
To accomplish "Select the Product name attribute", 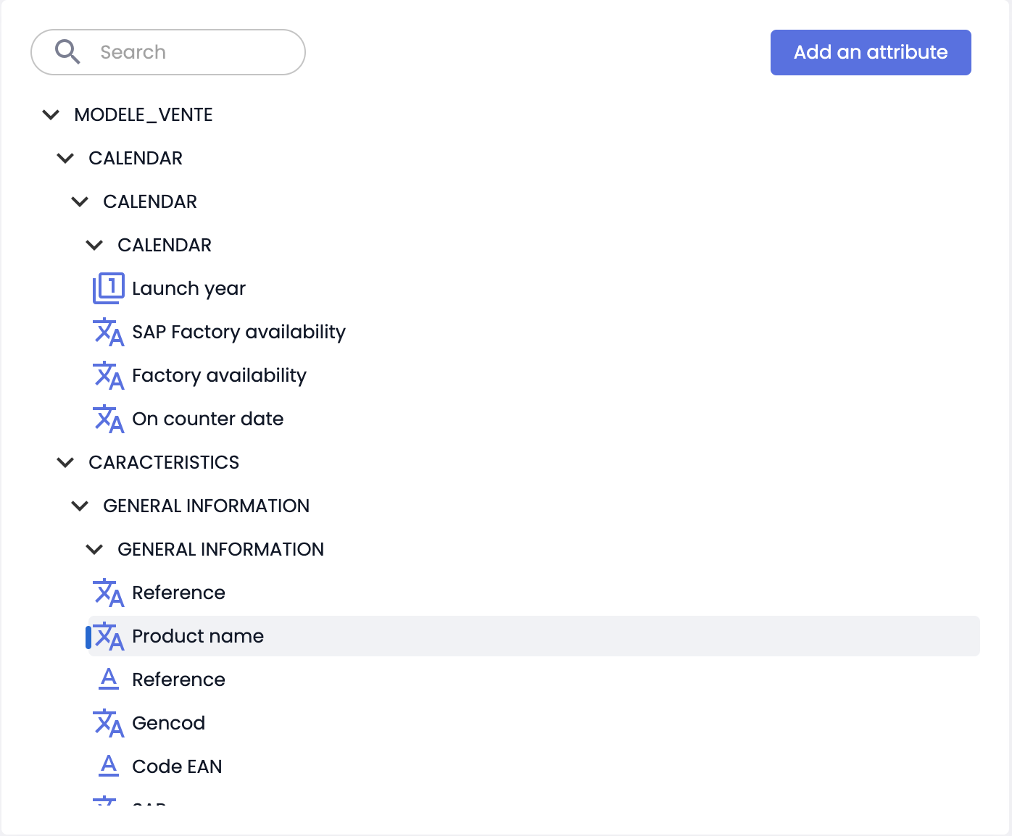I will (198, 636).
